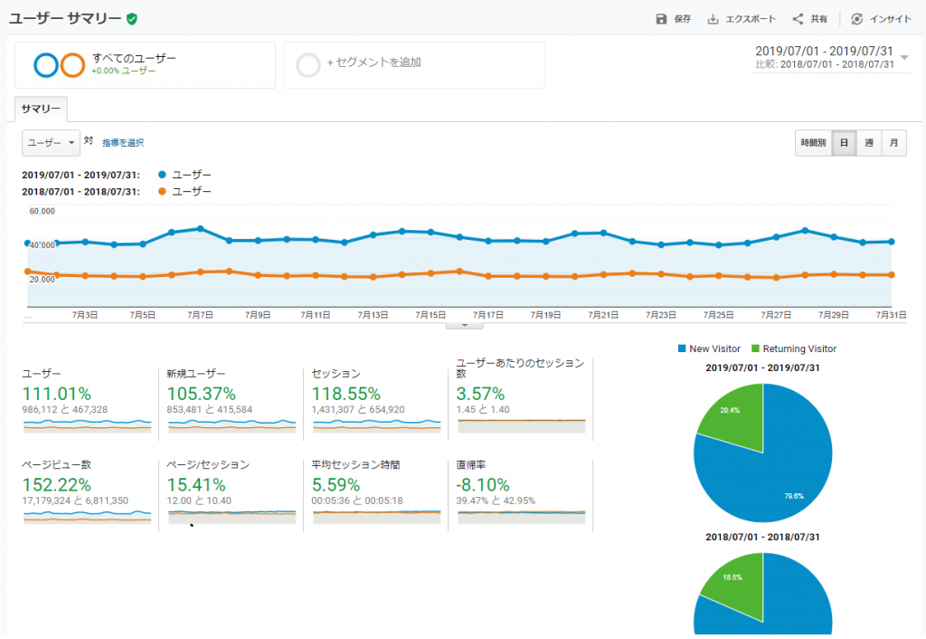Click the 17,179,324 と 6,811,350 pageview totals
The height and width of the screenshot is (639, 926).
76,501
